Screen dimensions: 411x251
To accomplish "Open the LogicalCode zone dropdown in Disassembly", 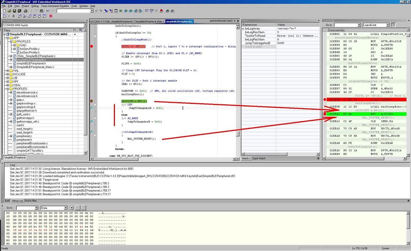I will tap(388, 25).
